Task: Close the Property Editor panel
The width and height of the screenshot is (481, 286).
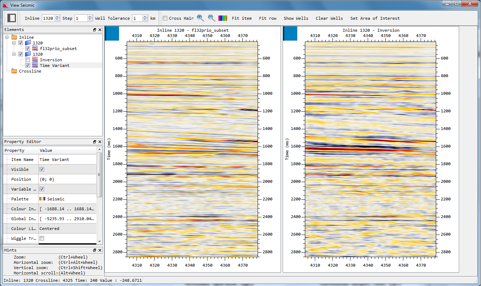Action: [100, 142]
